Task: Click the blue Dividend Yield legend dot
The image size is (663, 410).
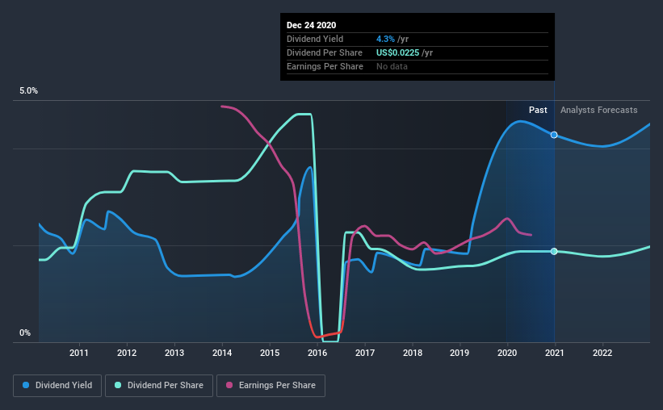Action: pyautogui.click(x=26, y=385)
